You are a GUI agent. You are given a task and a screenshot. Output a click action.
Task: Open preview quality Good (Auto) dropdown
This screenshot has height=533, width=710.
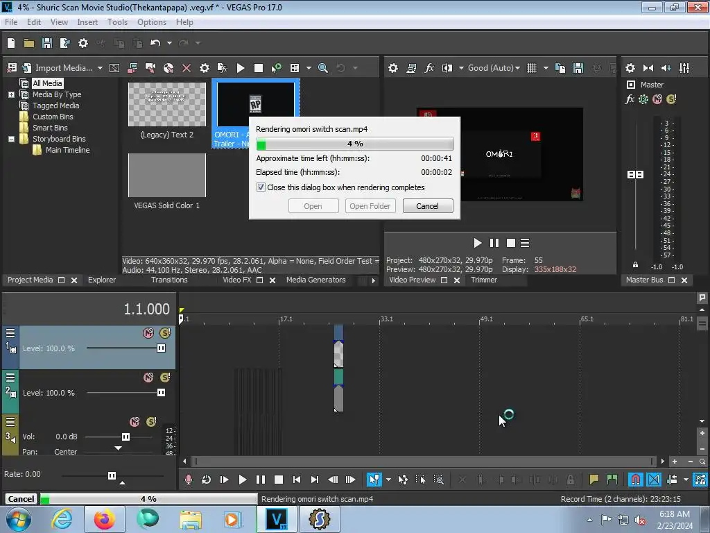pos(494,68)
